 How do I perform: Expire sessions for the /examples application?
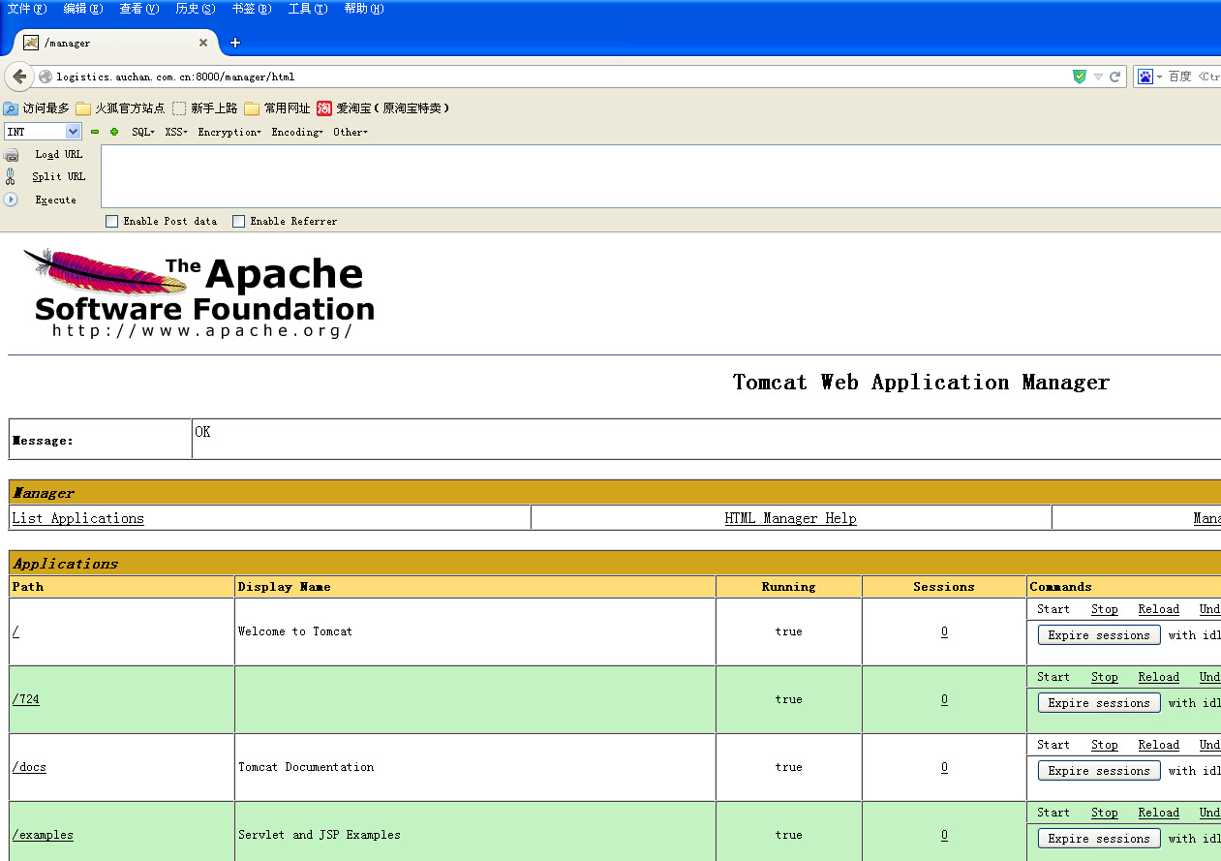(1099, 839)
